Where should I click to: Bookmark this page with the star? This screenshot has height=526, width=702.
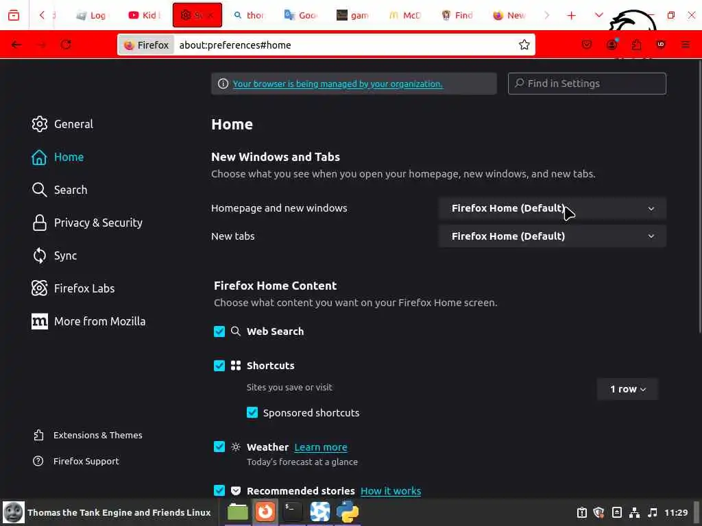point(524,45)
